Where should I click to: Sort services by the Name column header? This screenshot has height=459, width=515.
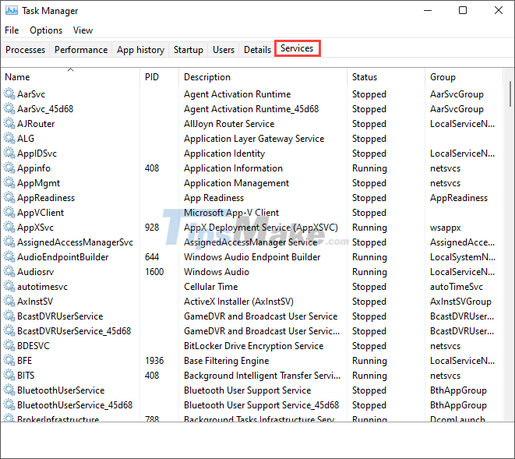click(71, 77)
